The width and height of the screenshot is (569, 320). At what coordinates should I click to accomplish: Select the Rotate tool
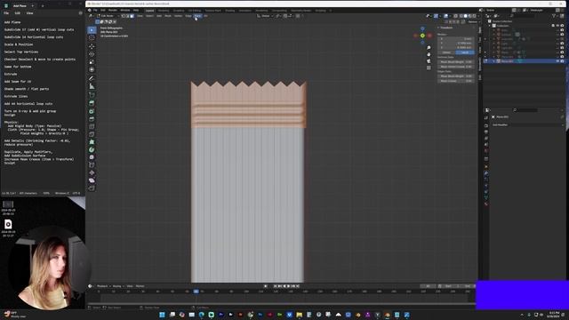click(92, 54)
